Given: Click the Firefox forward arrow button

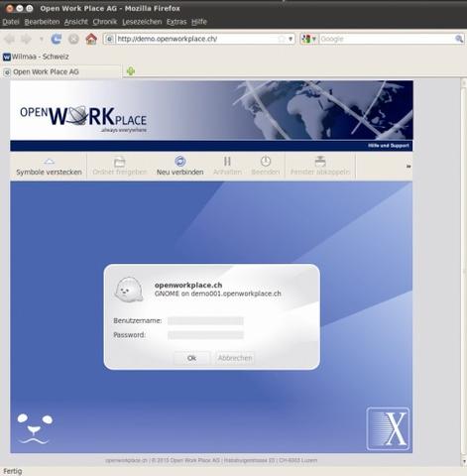Looking at the screenshot, I should (x=26, y=39).
